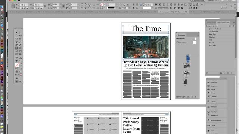Open the Выравнивание (Align) panel
The width and height of the screenshot is (239, 134).
[x=214, y=121]
